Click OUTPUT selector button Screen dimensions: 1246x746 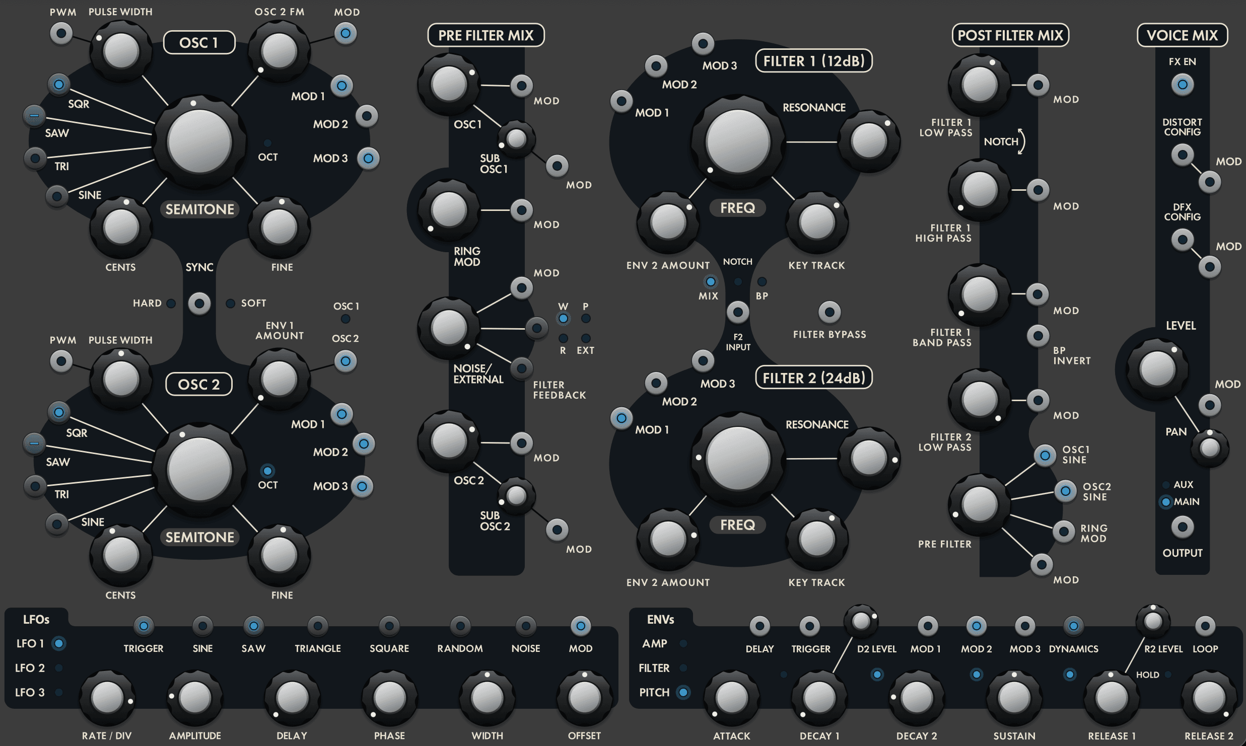click(1183, 528)
